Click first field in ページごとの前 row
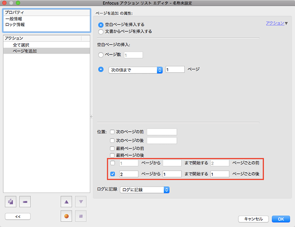The width and height of the screenshot is (295, 227). (x=129, y=163)
